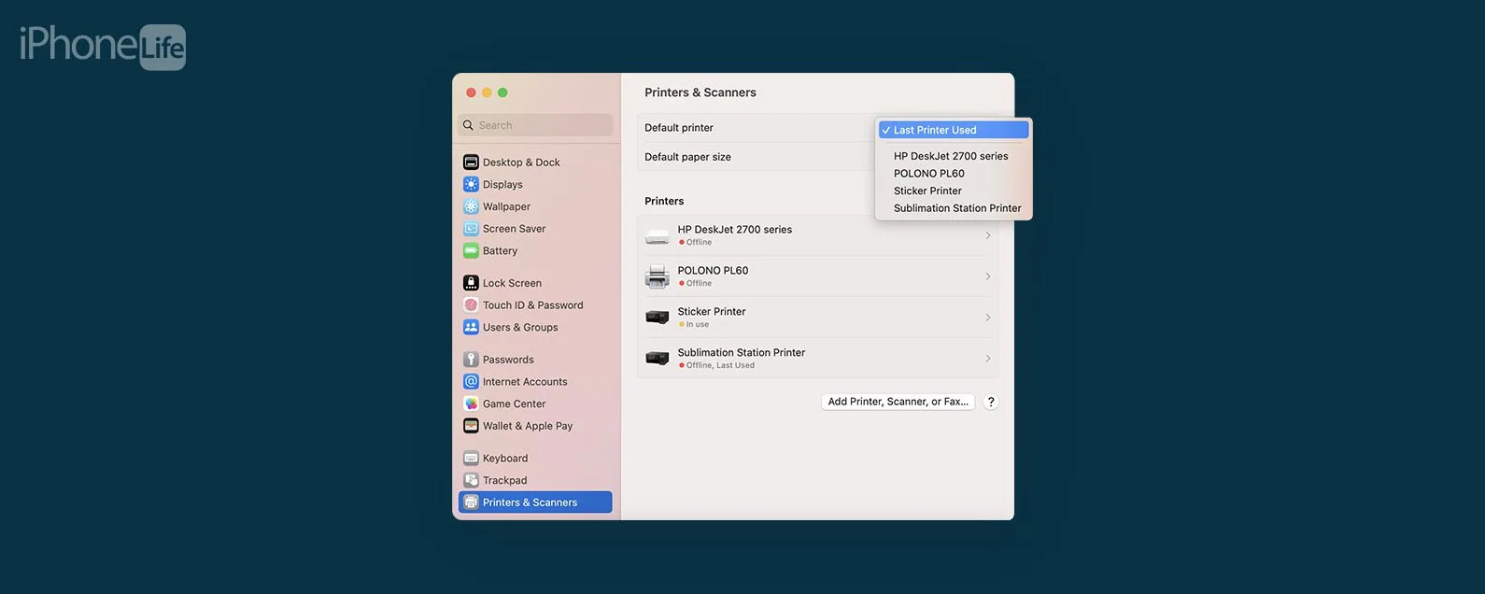Screen dimensions: 1485x594
Task: Choose Last Printer Used menu option
Action: click(954, 130)
